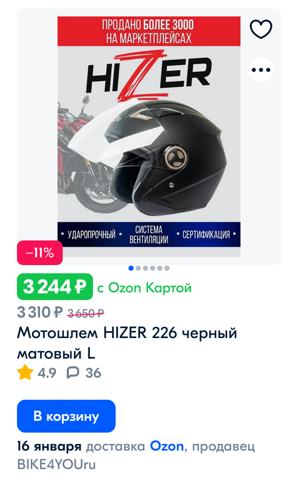The width and height of the screenshot is (297, 485).
Task: Select the fourth image carousel dot
Action: [153, 268]
